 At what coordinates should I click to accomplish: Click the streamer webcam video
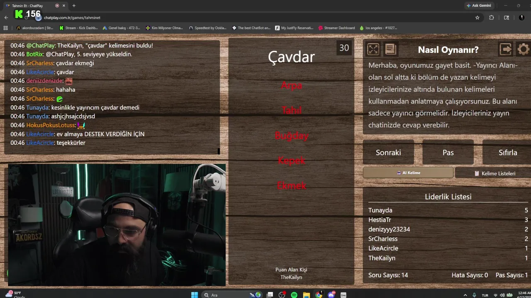point(117,225)
